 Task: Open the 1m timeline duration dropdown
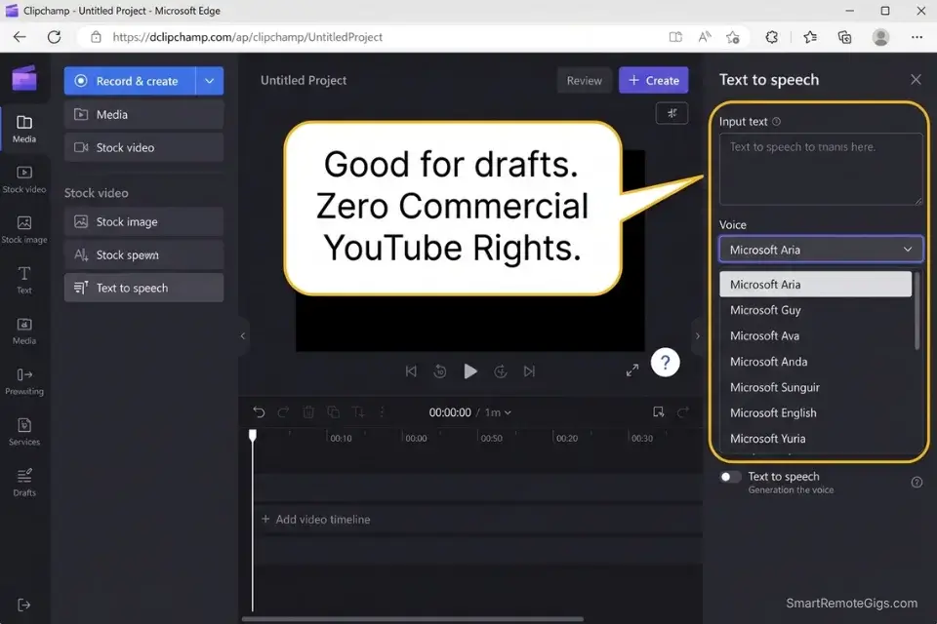(x=498, y=412)
